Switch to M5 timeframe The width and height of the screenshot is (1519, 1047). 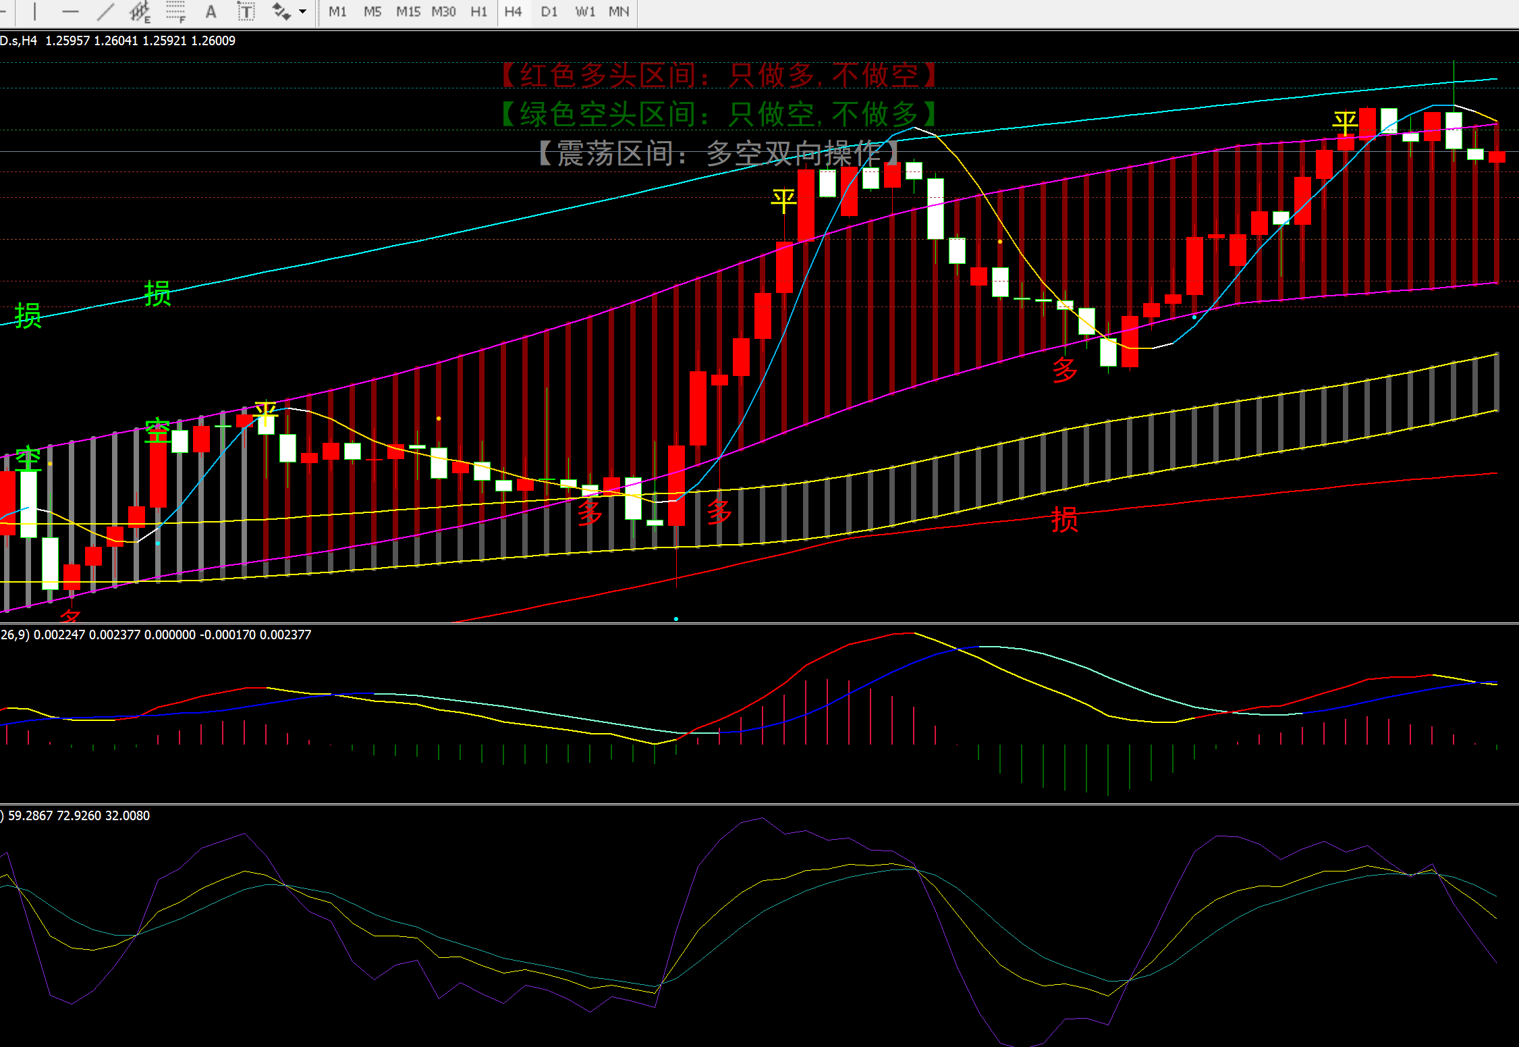(372, 11)
